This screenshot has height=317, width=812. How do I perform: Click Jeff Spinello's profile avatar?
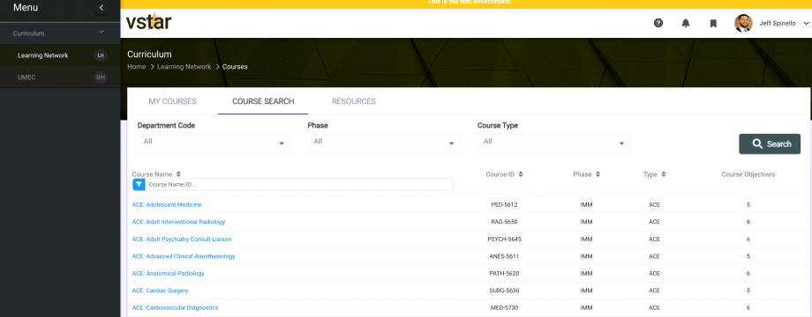(x=743, y=23)
